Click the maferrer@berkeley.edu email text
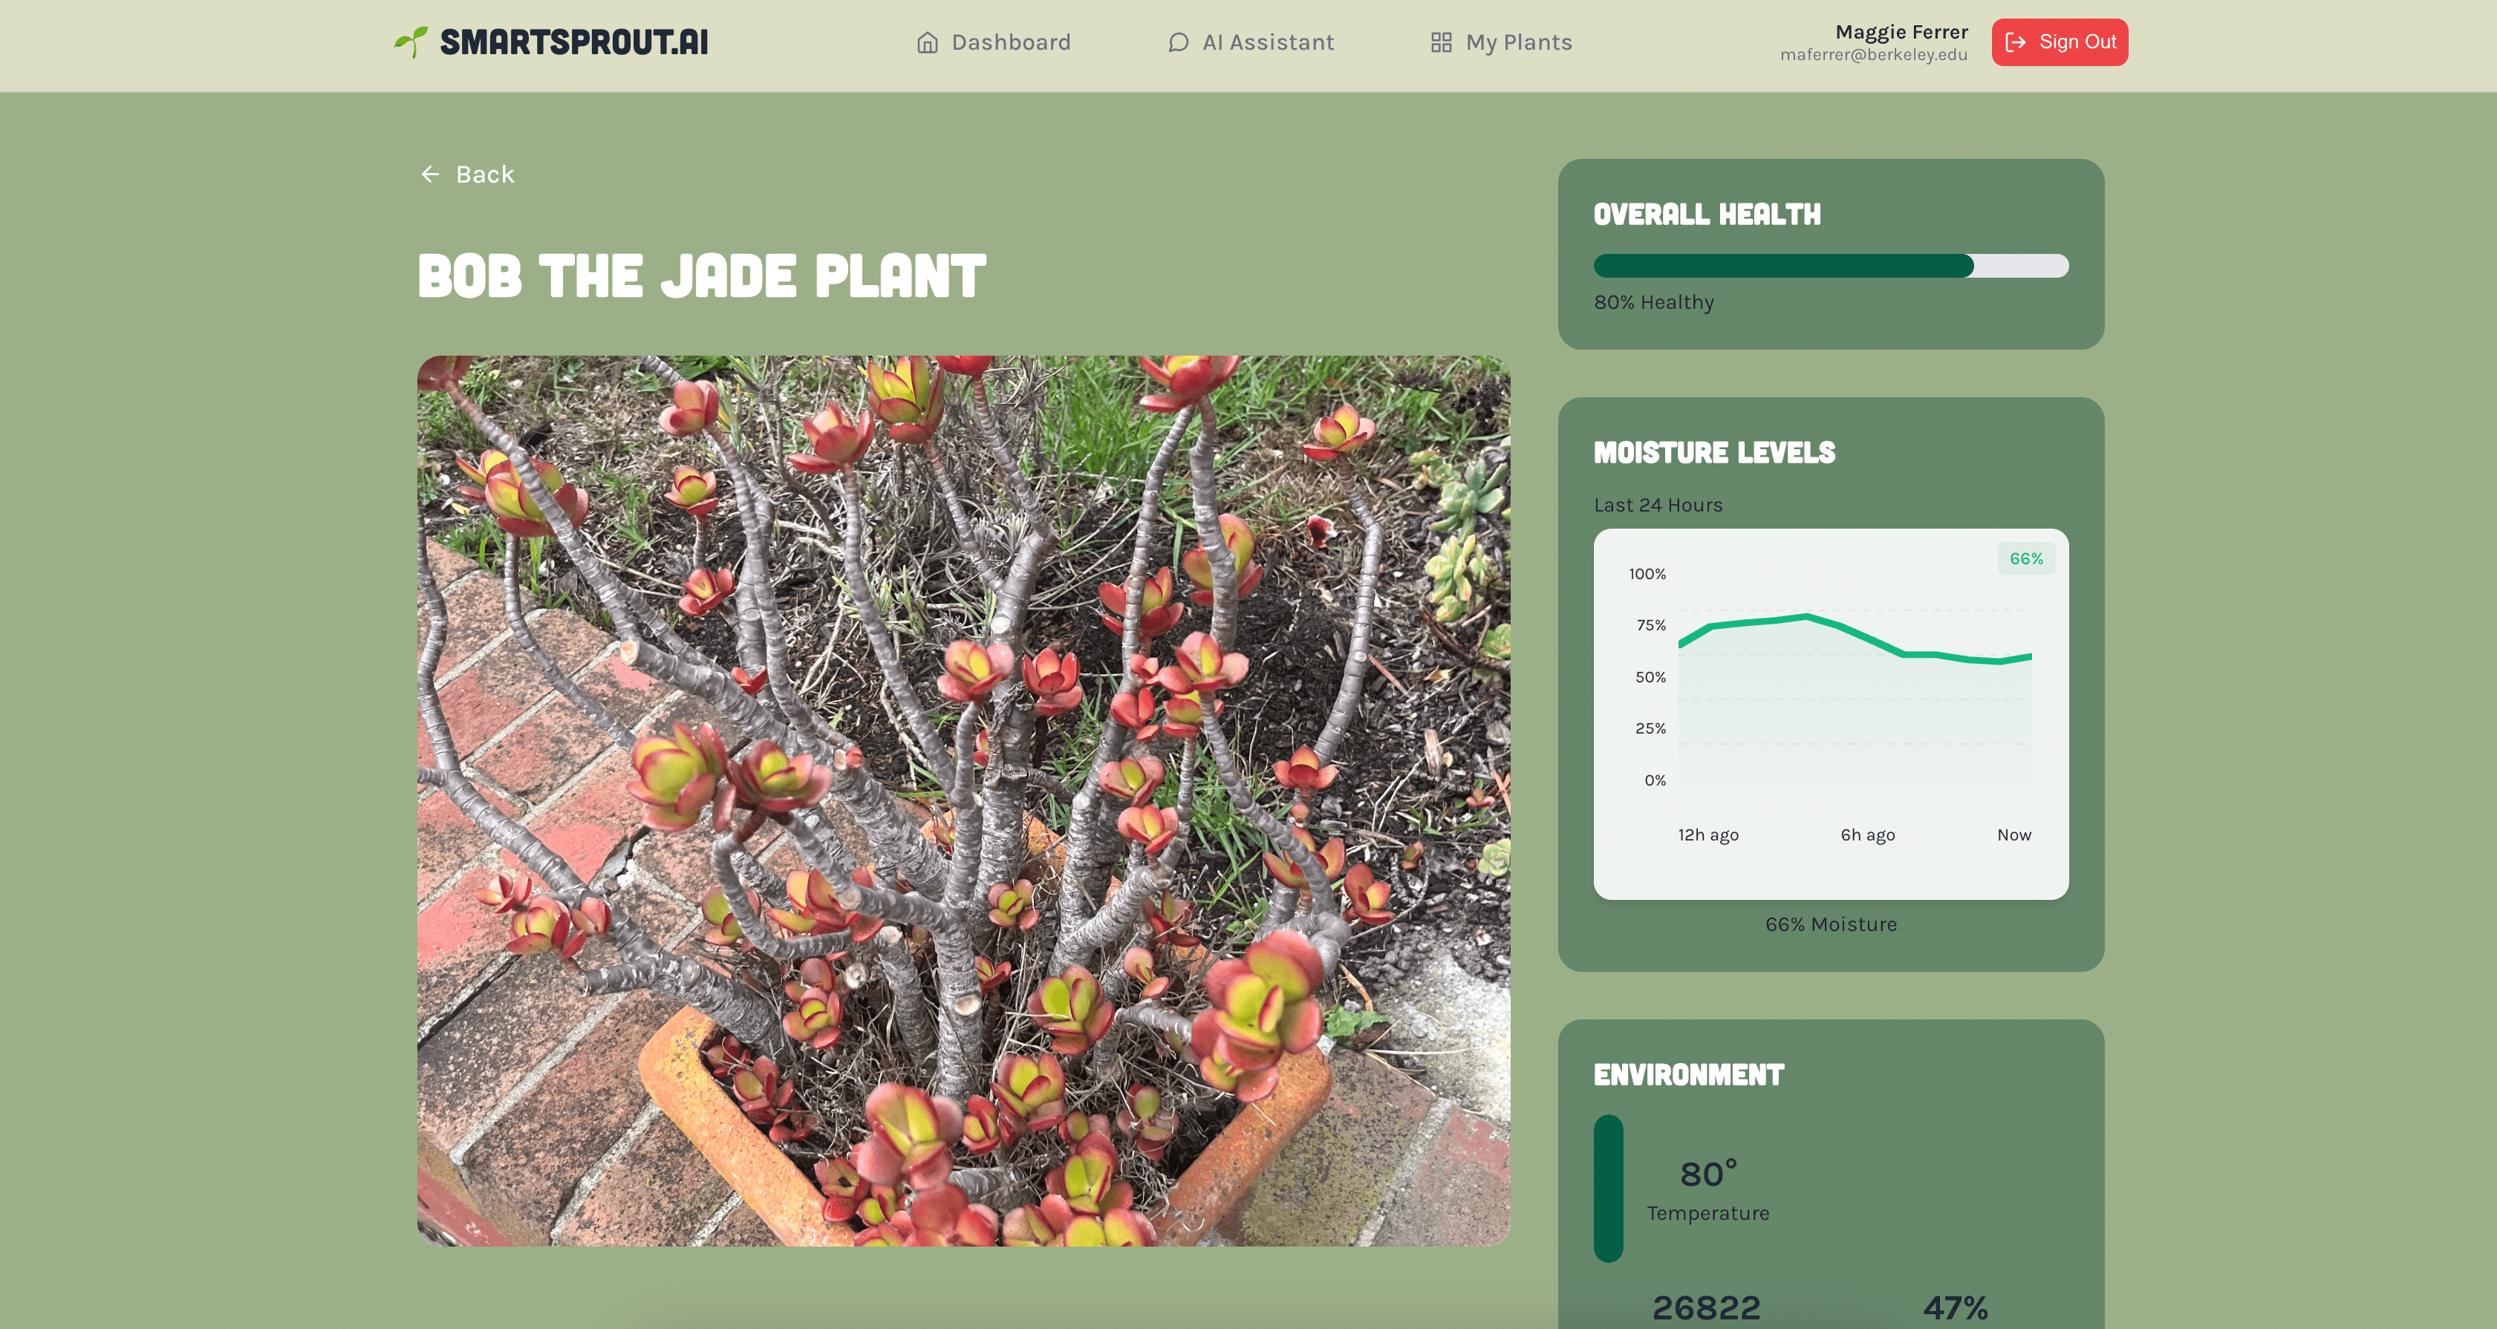 pos(1873,55)
